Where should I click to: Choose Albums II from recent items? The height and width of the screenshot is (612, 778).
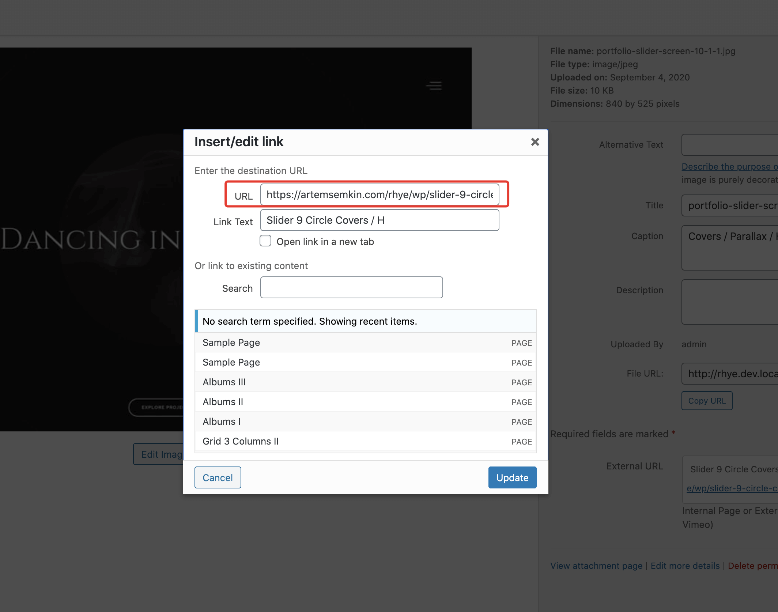pyautogui.click(x=366, y=402)
